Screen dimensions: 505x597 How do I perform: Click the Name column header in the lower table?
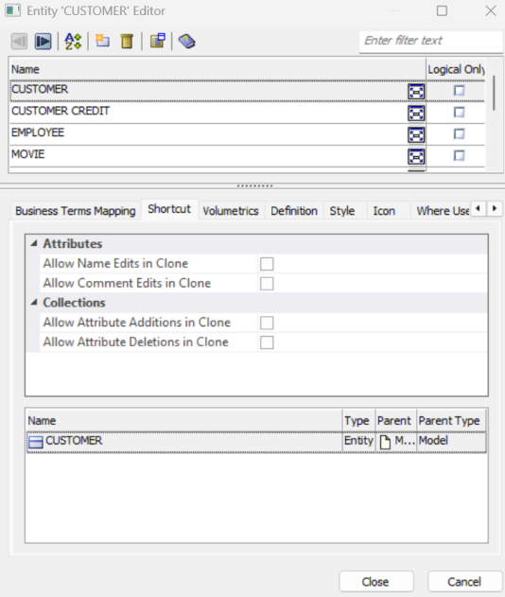coord(184,420)
